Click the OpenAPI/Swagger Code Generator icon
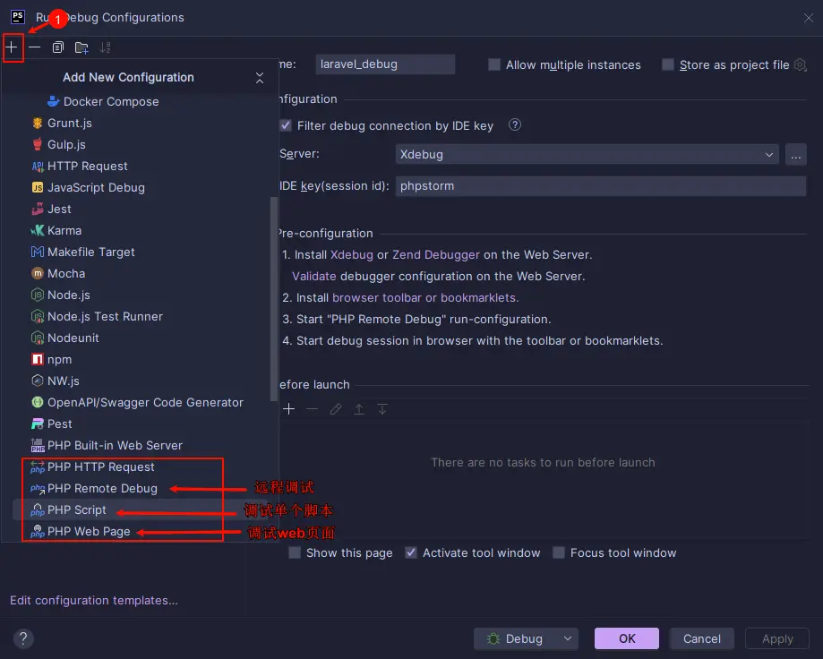The height and width of the screenshot is (659, 823). coord(38,402)
